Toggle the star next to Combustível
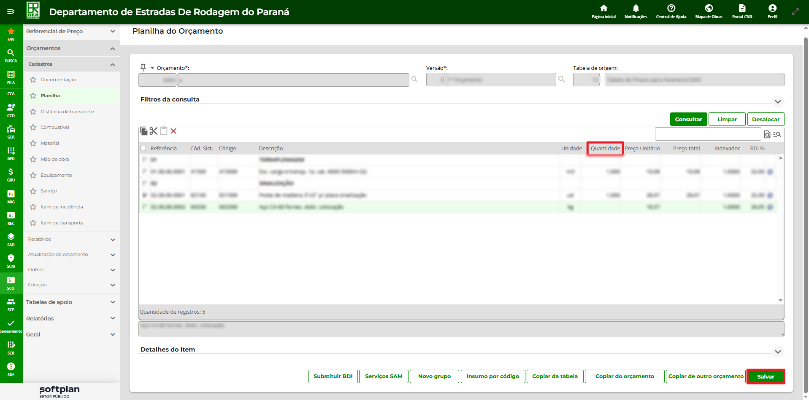This screenshot has height=400, width=809. coord(33,127)
